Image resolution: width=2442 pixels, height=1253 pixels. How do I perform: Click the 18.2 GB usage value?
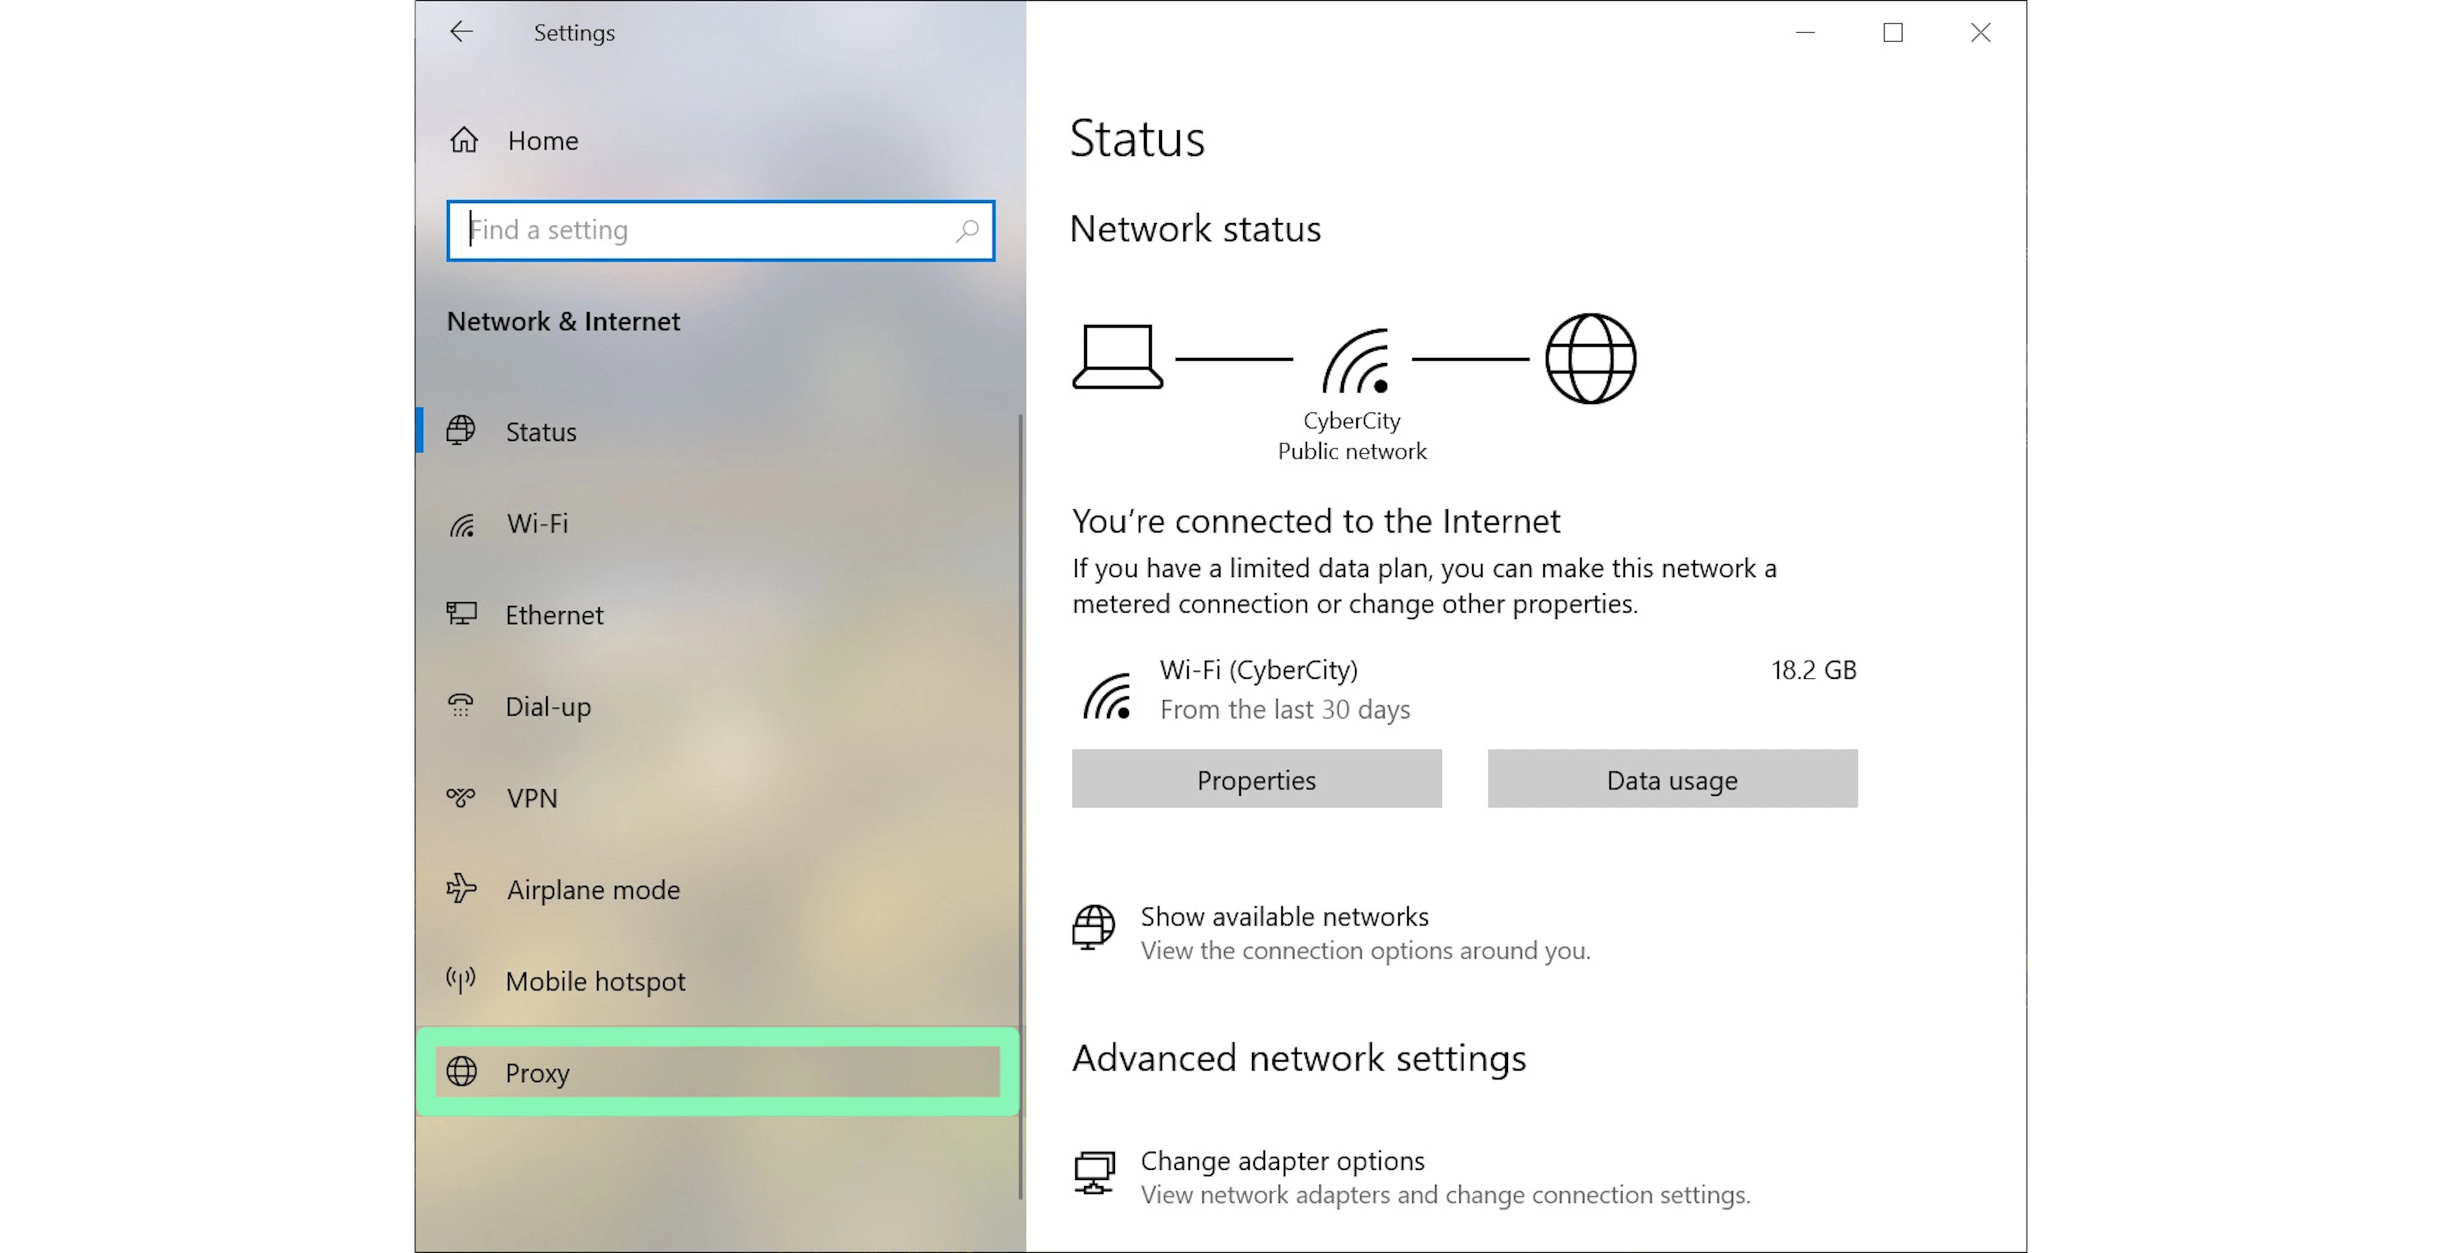click(x=1814, y=670)
